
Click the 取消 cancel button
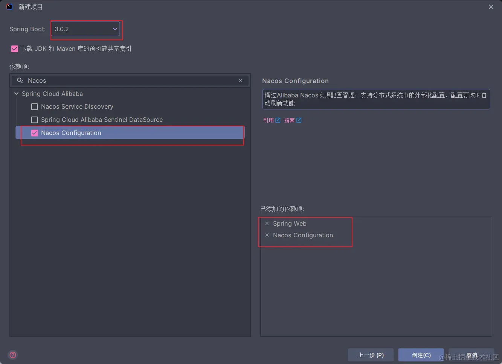coord(471,355)
